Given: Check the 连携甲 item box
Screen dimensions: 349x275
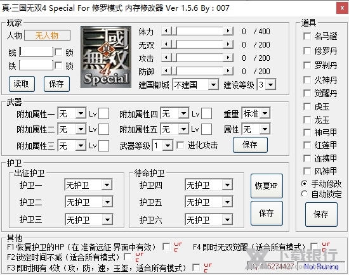Looking at the screenshot, I should coord(307,158).
